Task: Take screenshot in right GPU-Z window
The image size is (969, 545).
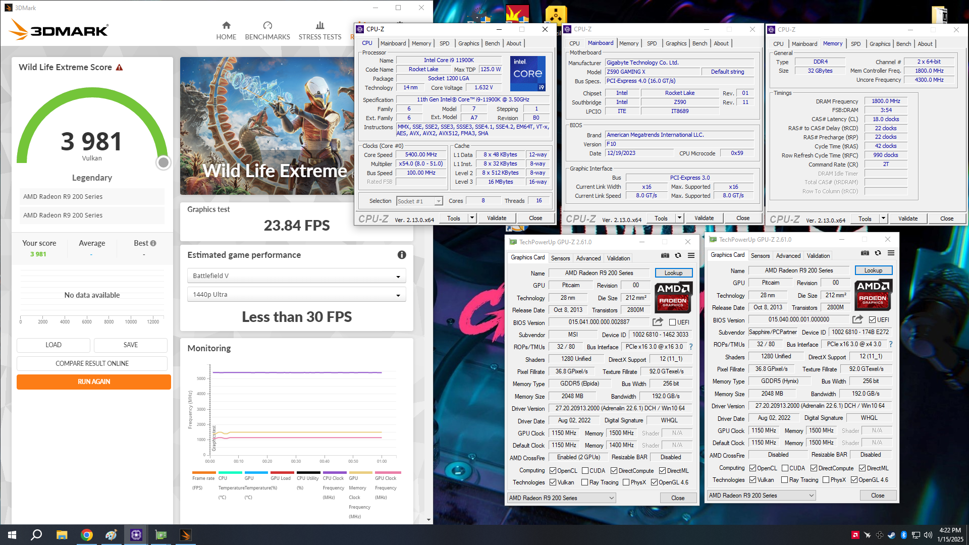Action: point(865,253)
